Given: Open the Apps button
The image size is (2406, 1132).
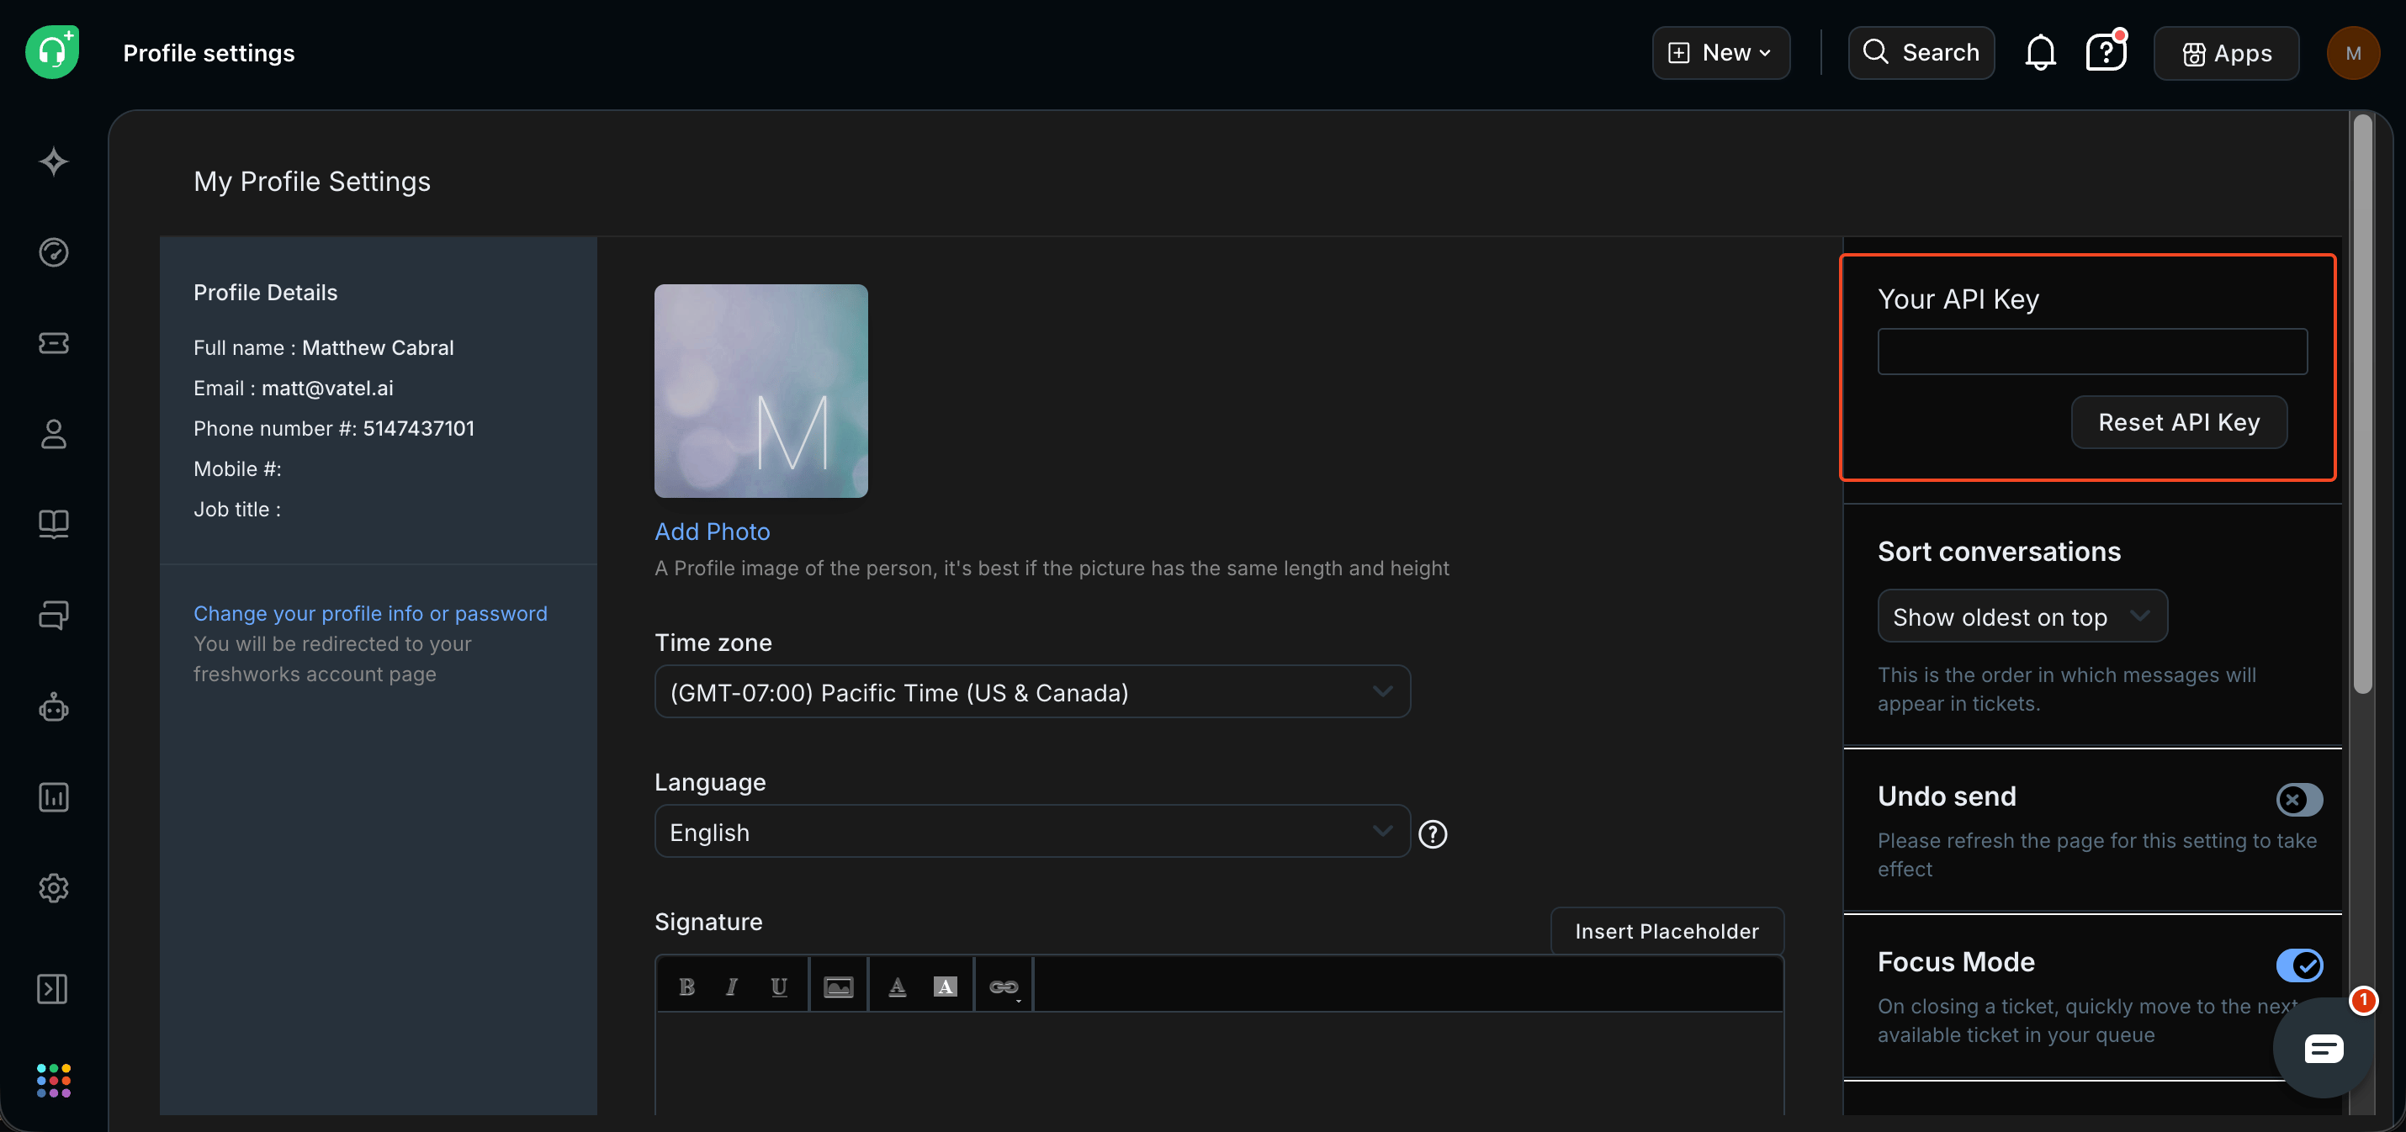Looking at the screenshot, I should [2226, 53].
